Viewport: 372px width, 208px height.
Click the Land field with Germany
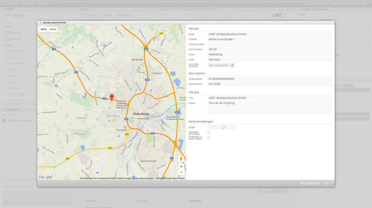point(270,60)
